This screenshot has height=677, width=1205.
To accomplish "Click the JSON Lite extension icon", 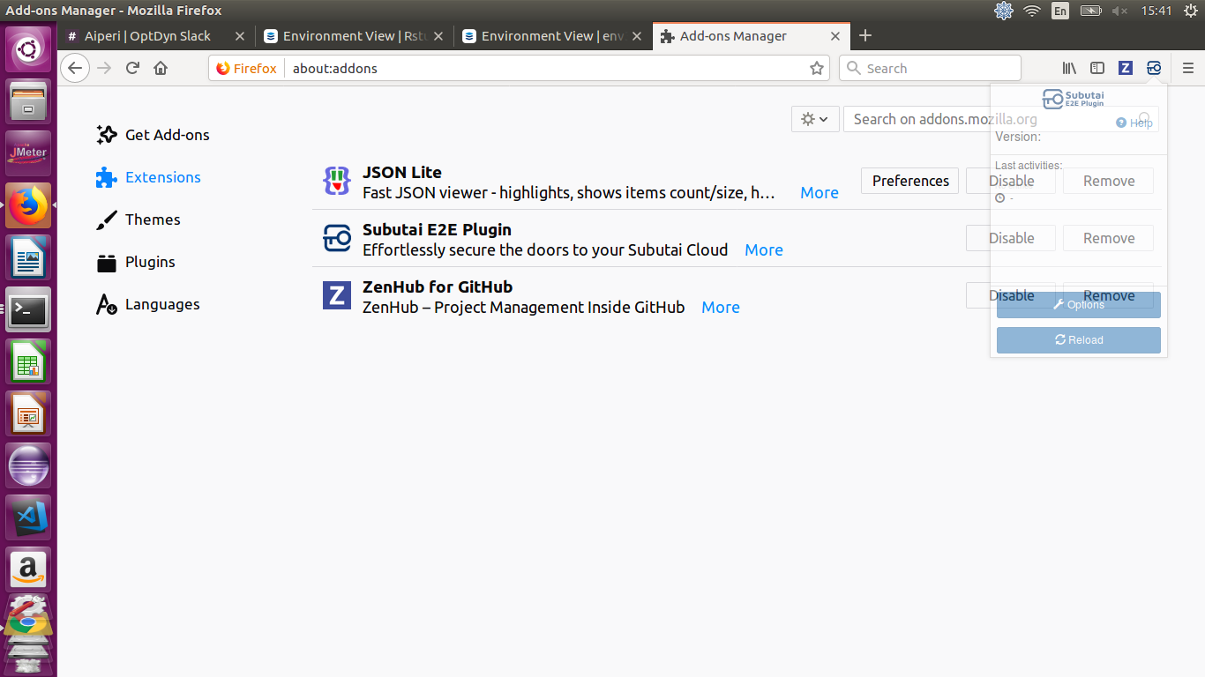I will 337,181.
